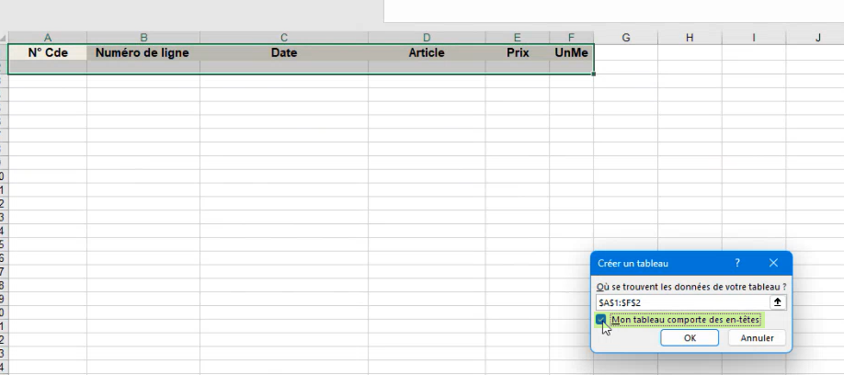
Task: Uncheck Mon tableau comporte des en-têtes
Action: pyautogui.click(x=601, y=320)
